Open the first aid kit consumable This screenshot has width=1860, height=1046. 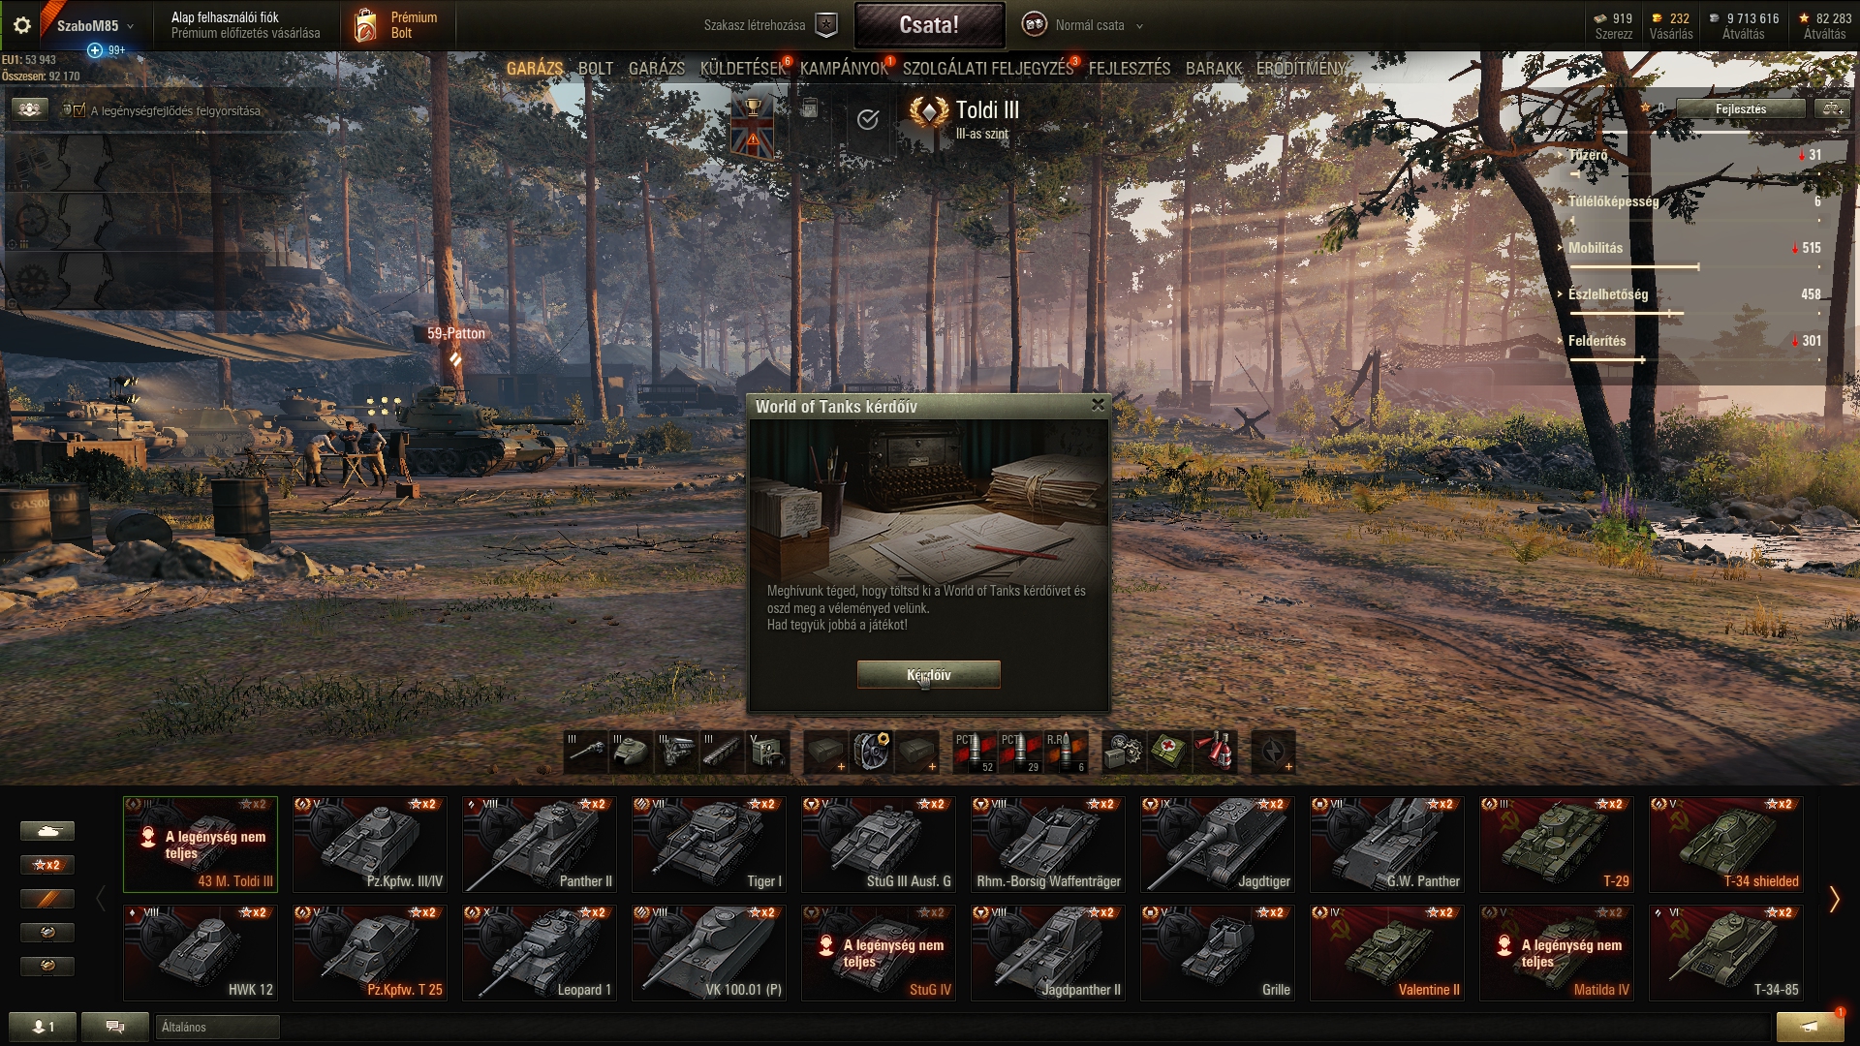[1169, 752]
